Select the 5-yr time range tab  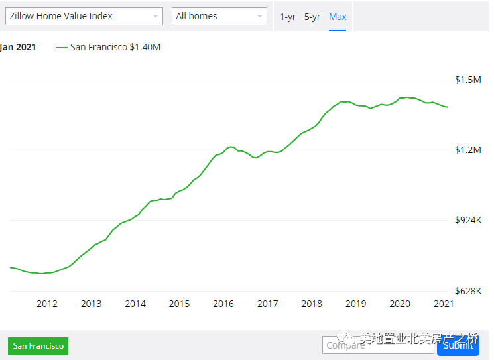(312, 17)
